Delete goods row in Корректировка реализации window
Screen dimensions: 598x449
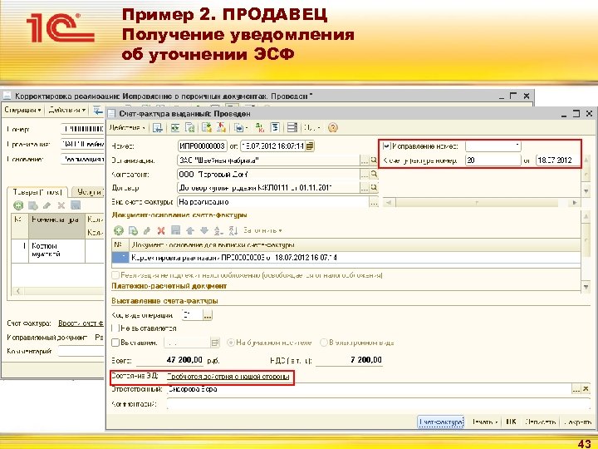pyautogui.click(x=61, y=205)
